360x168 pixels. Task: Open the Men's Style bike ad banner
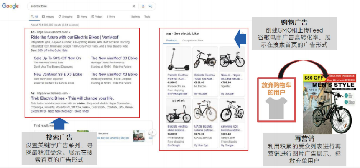click(x=330, y=104)
